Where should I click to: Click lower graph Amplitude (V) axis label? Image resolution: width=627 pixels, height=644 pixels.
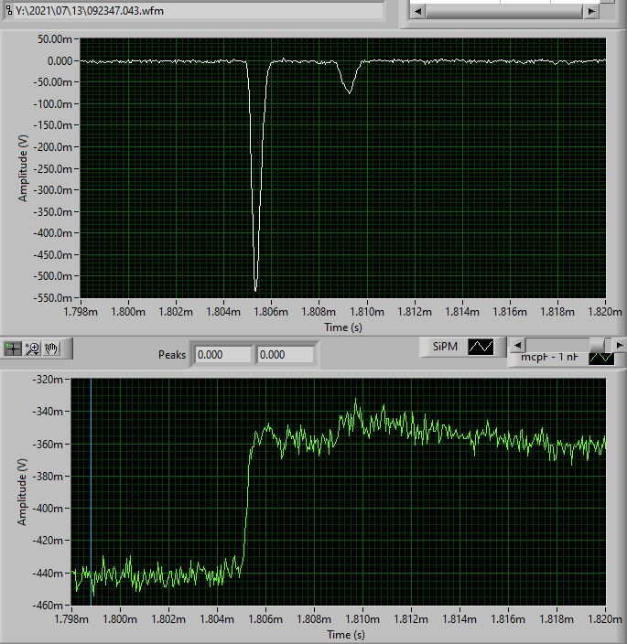(x=22, y=492)
